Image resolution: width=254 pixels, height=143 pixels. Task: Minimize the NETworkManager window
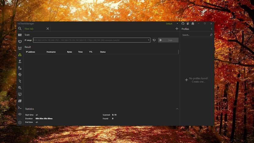[199, 24]
